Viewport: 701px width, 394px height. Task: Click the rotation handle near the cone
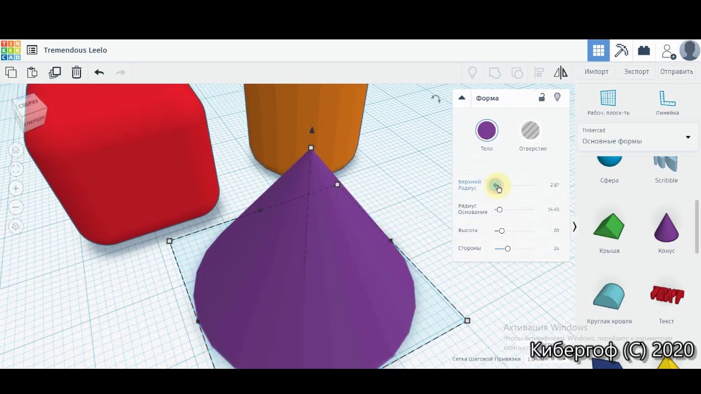click(x=436, y=99)
